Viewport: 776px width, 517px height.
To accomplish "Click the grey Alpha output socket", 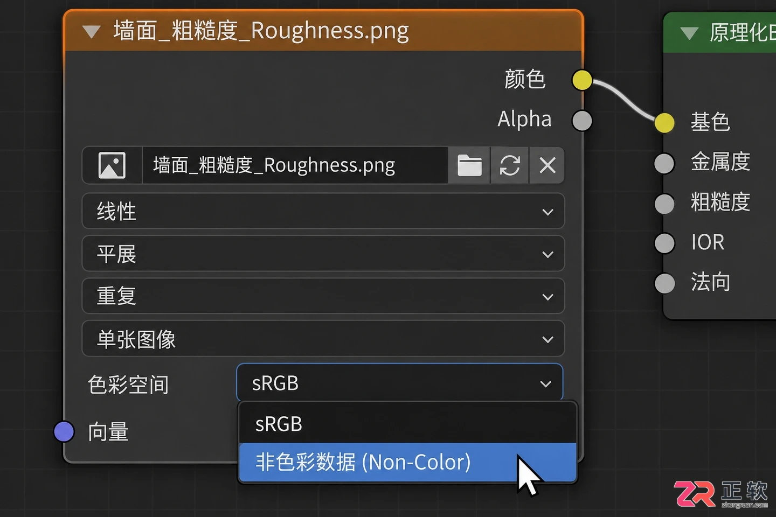I will [582, 121].
